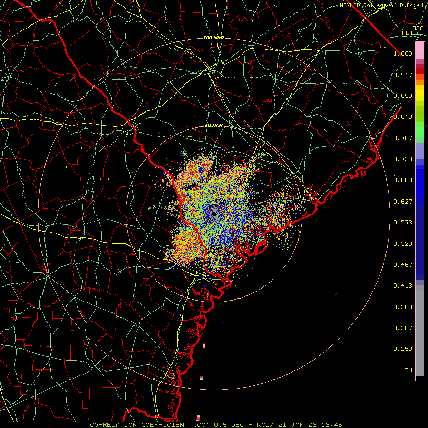Screen dimensions: 428x428
Task: Click the TH threshold label
Action: pyautogui.click(x=409, y=370)
